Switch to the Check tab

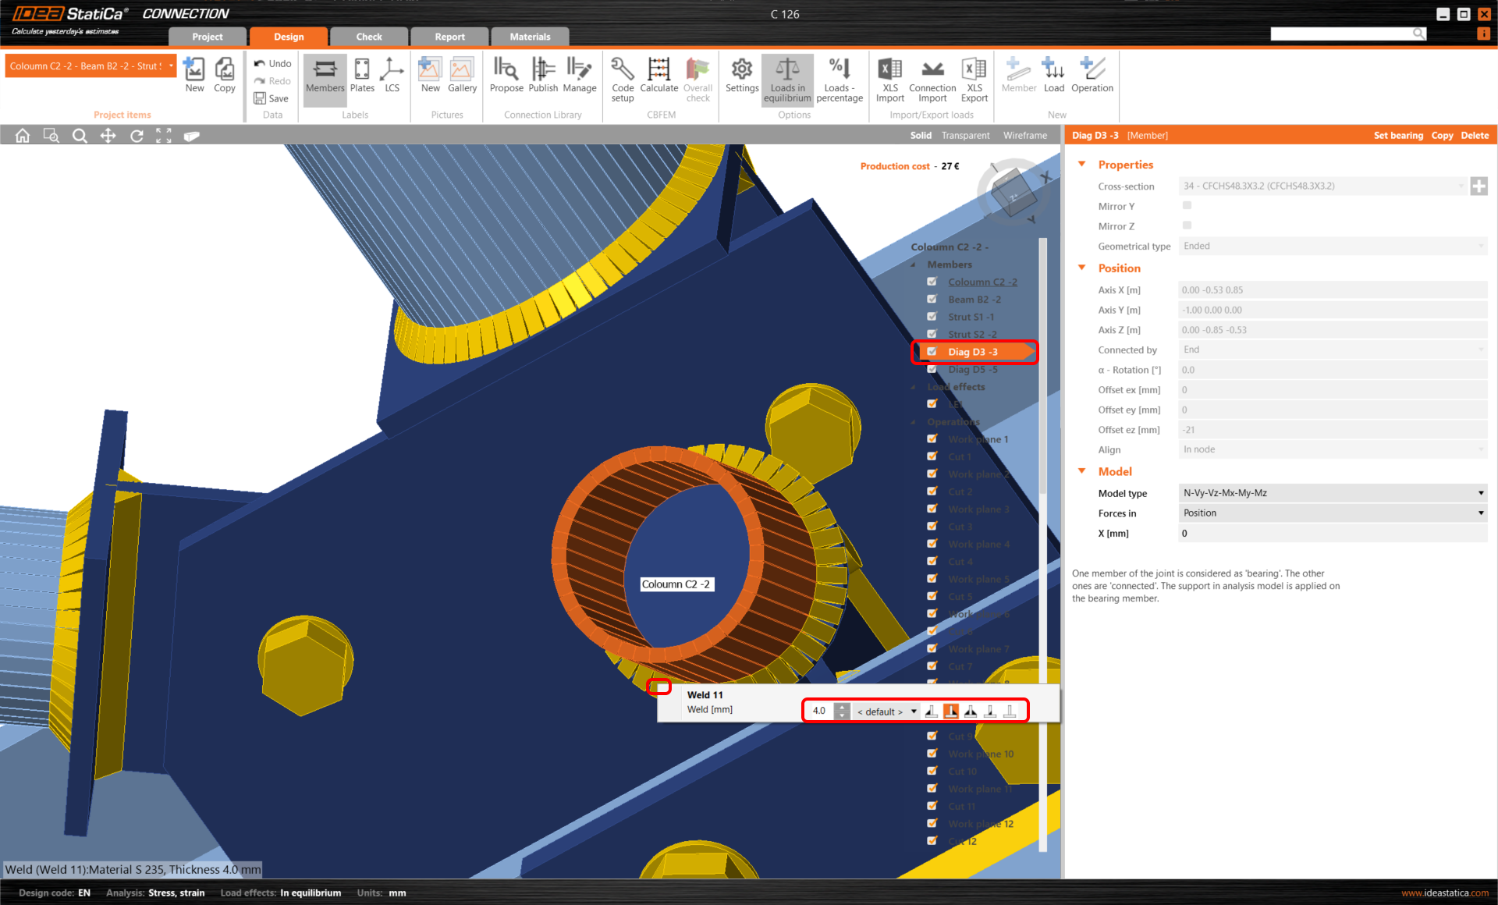[x=369, y=37]
